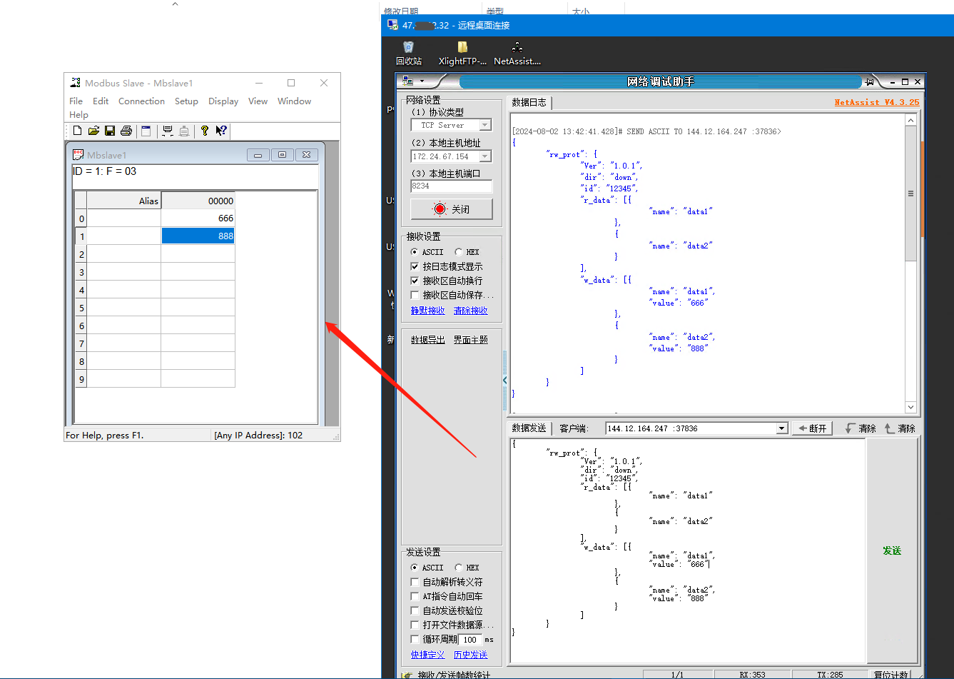Click the Connect icon in Modbus Slave toolbar
Image resolution: width=954 pixels, height=679 pixels.
[168, 131]
